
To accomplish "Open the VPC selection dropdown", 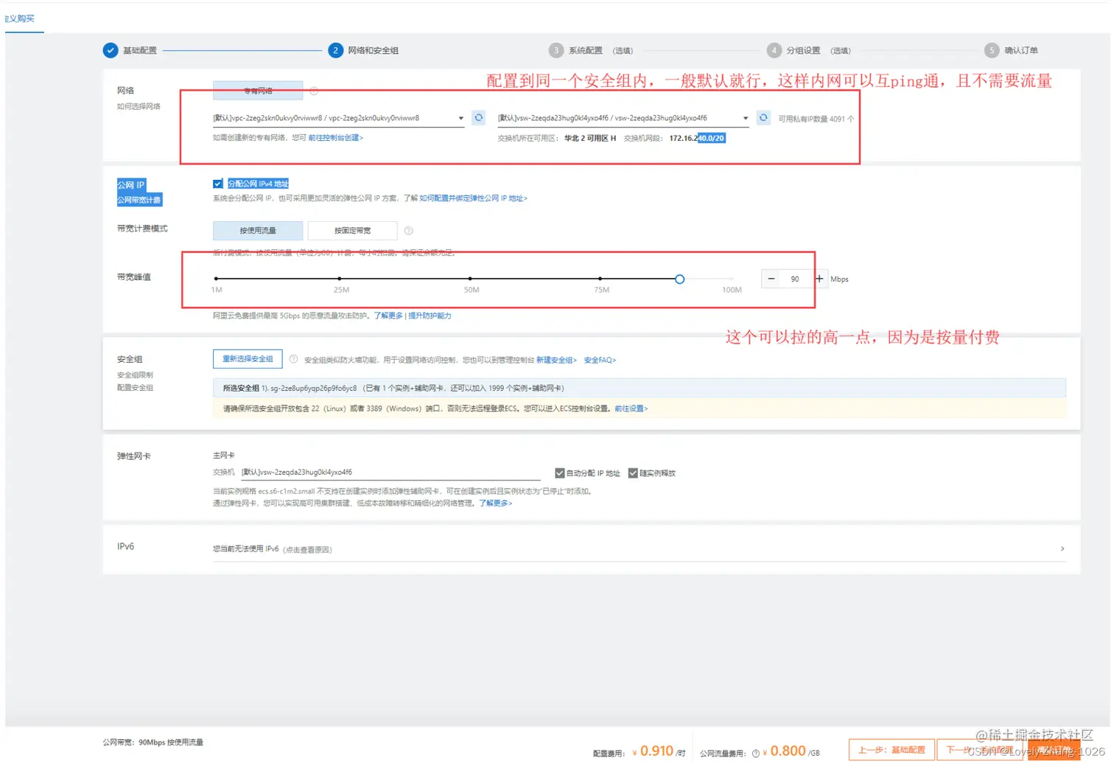I will point(460,117).
